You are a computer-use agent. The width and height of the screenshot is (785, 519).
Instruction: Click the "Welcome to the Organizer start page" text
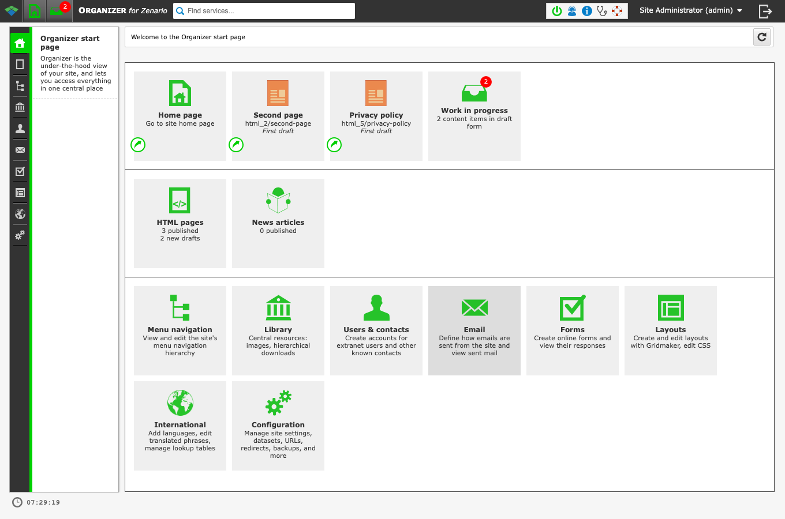(x=188, y=37)
